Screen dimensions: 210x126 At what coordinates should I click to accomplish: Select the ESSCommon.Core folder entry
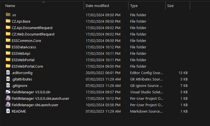26,41
